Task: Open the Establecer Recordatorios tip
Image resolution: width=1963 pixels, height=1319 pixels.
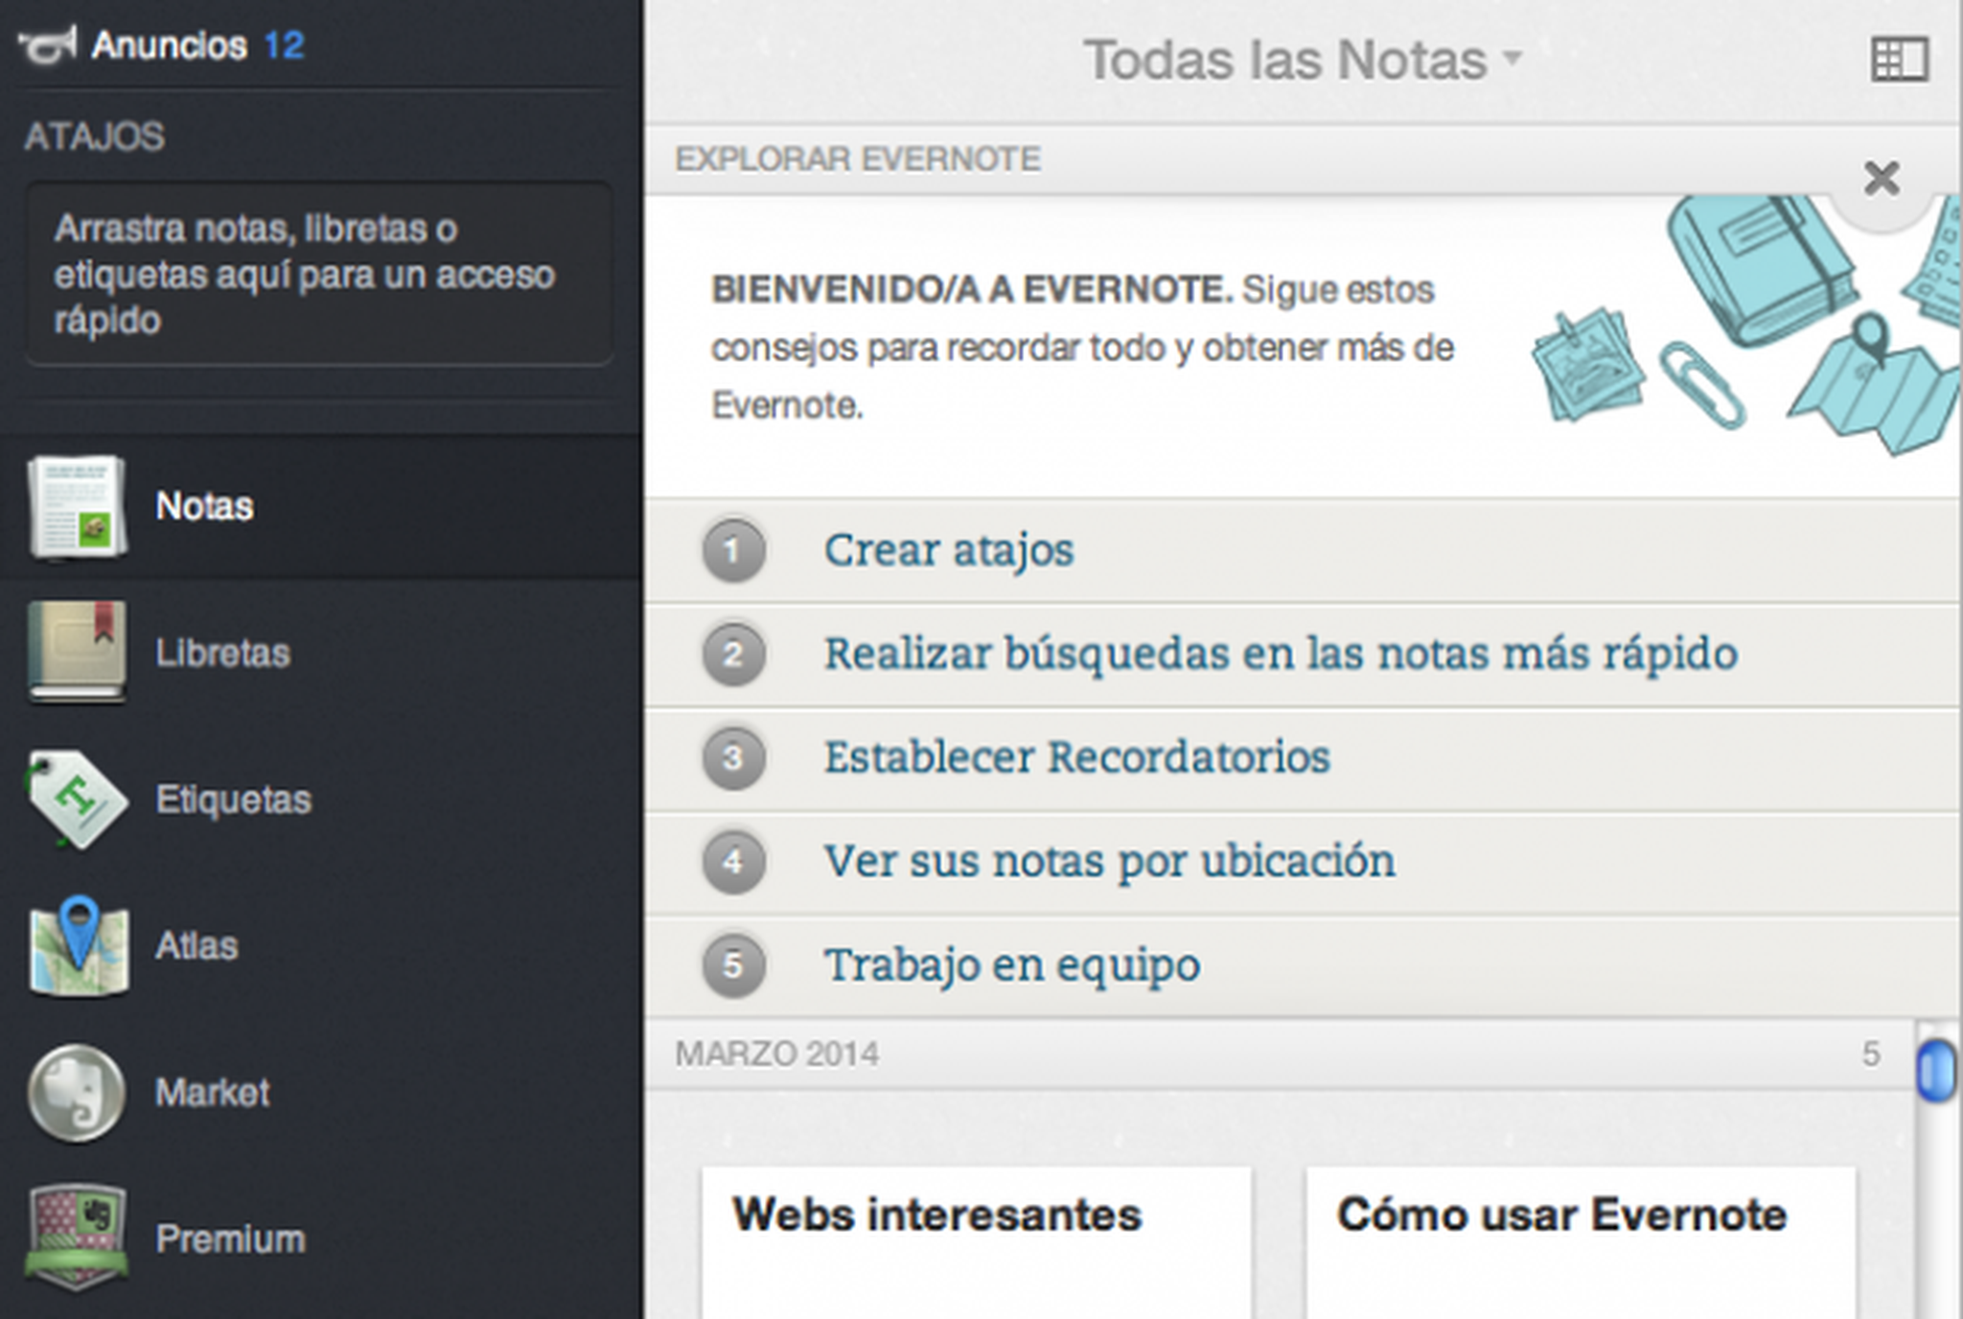Action: tap(1075, 757)
